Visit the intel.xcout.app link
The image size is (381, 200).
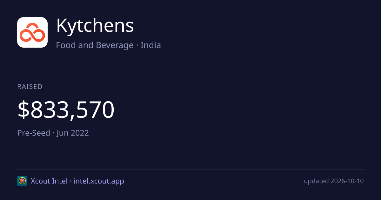[99, 181]
